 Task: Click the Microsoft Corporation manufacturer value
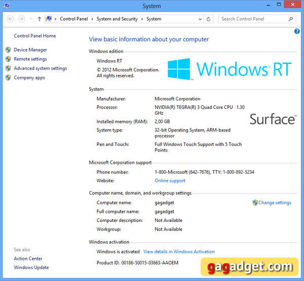(177, 99)
